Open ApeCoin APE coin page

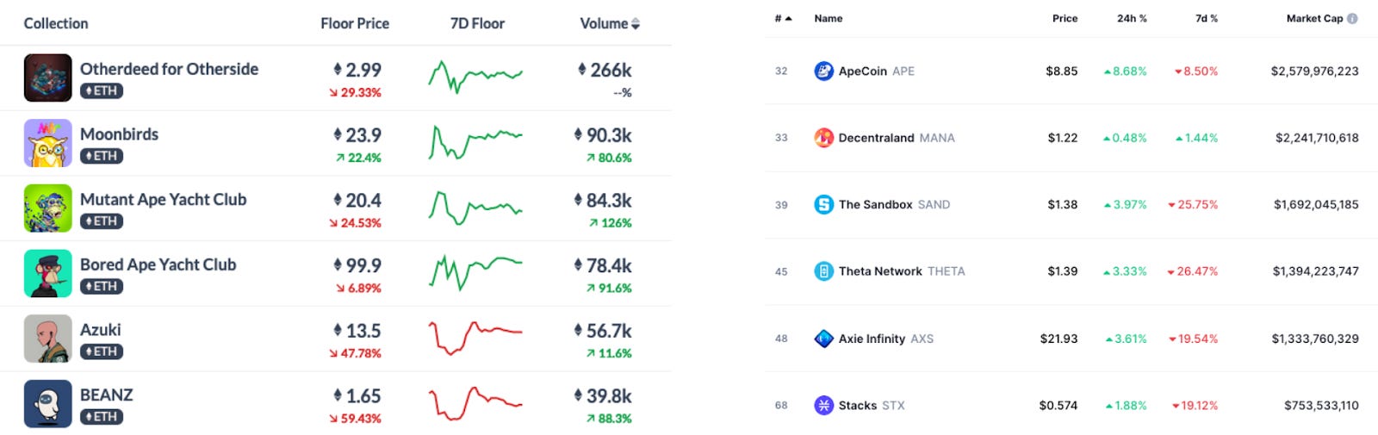(x=877, y=71)
